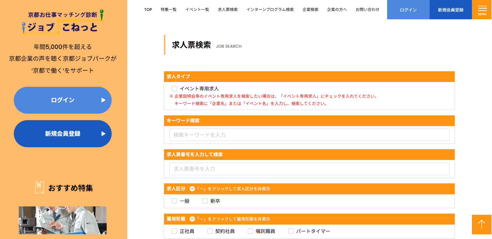Open 特集一覧 in the top navigation
Image resolution: width=492 pixels, height=239 pixels.
pyautogui.click(x=169, y=10)
